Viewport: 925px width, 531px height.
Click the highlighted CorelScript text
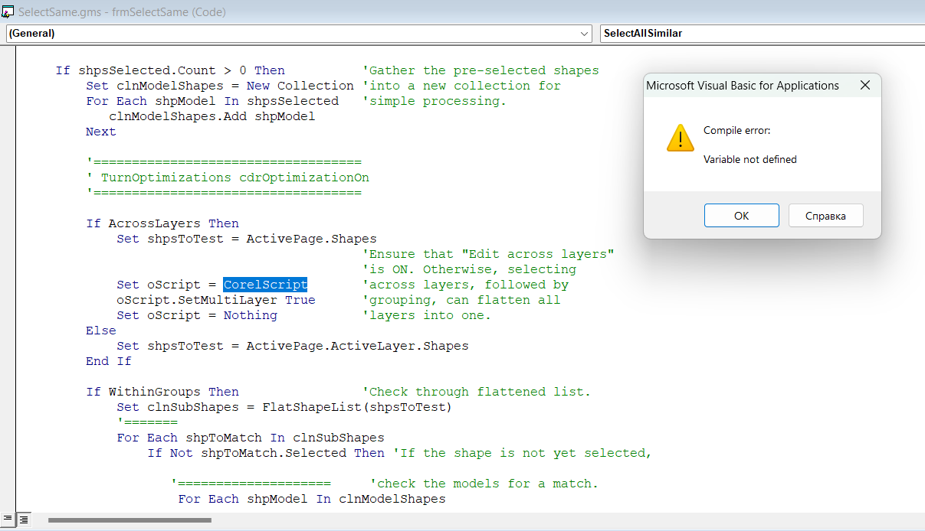tap(265, 285)
